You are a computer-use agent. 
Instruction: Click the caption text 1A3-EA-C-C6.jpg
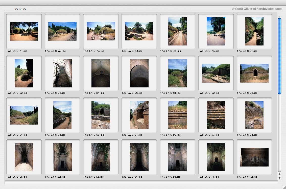(93, 135)
